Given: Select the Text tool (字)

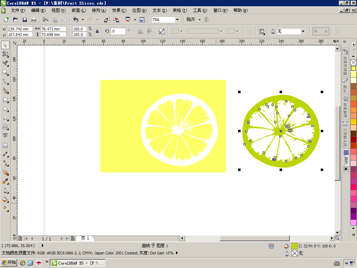Looking at the screenshot, I should 5,136.
